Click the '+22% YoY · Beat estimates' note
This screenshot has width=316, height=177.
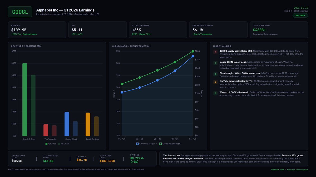point(24,34)
